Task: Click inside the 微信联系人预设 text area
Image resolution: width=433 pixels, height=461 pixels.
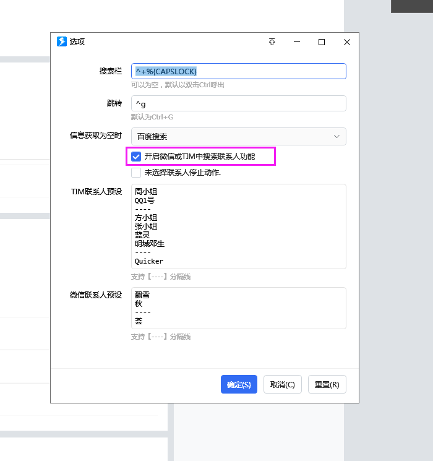Action: (x=238, y=308)
